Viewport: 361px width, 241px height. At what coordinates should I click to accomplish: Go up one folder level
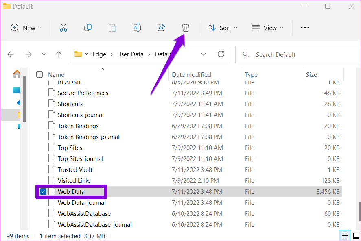point(59,54)
